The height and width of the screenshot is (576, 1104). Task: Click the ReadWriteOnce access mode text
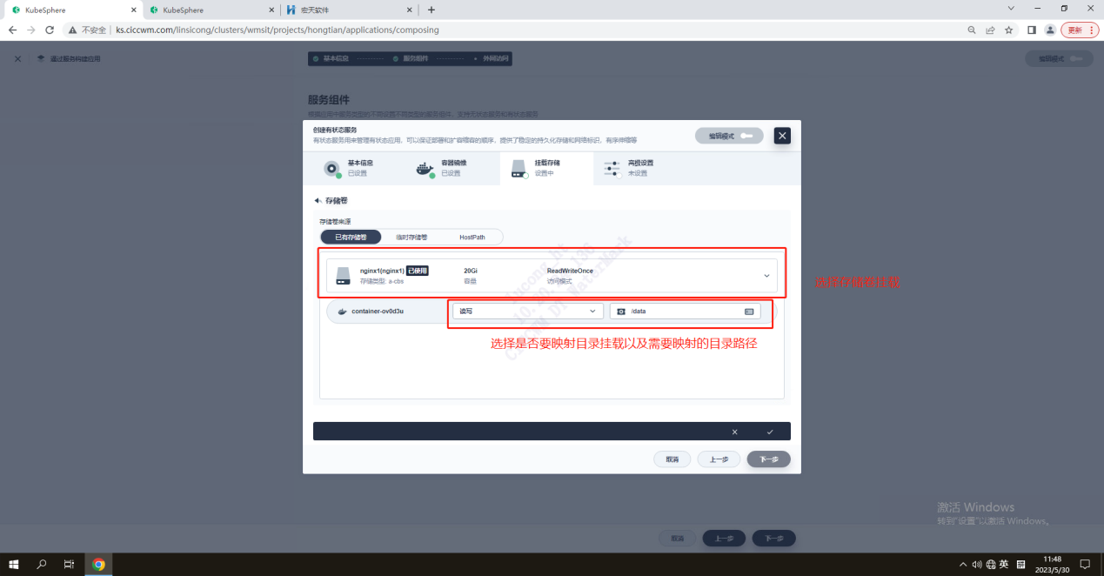click(x=570, y=271)
